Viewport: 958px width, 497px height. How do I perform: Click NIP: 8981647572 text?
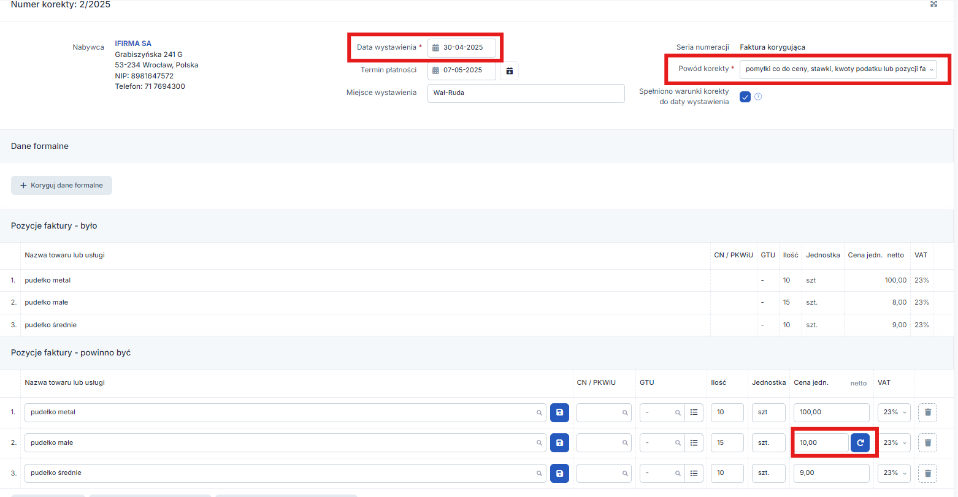point(144,76)
